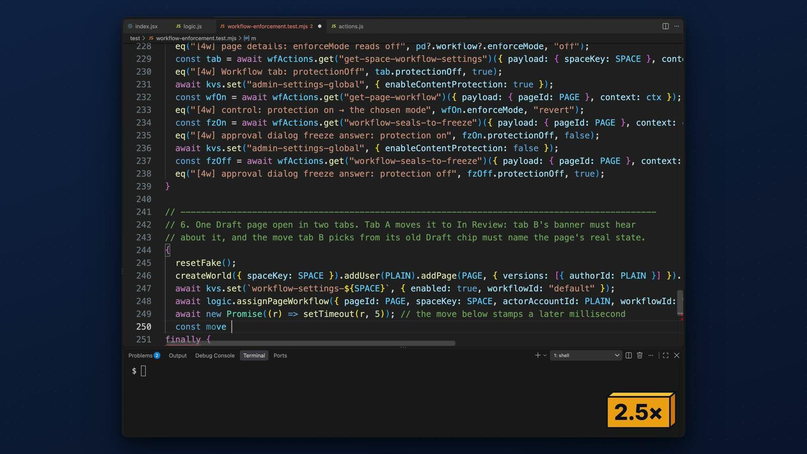Click the 'finally {' keyword on line 251
The height and width of the screenshot is (454, 807).
point(188,339)
